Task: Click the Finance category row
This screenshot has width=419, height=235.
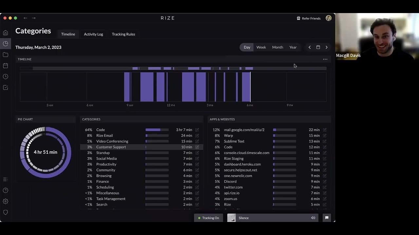Action: [x=141, y=181]
